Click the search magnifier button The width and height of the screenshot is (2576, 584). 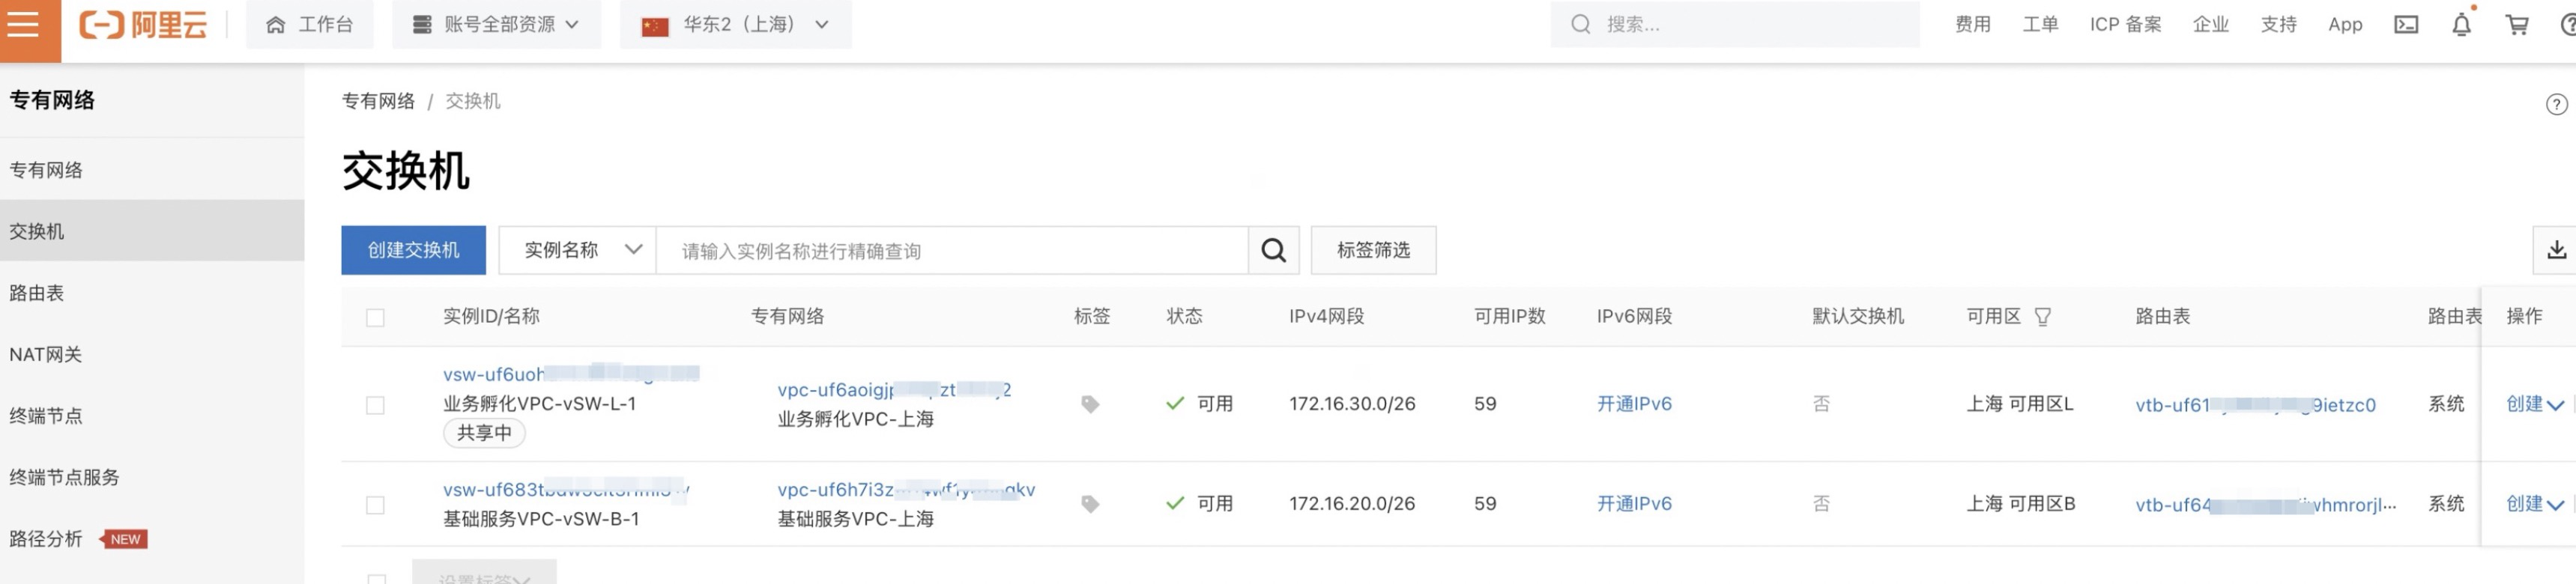(1273, 250)
